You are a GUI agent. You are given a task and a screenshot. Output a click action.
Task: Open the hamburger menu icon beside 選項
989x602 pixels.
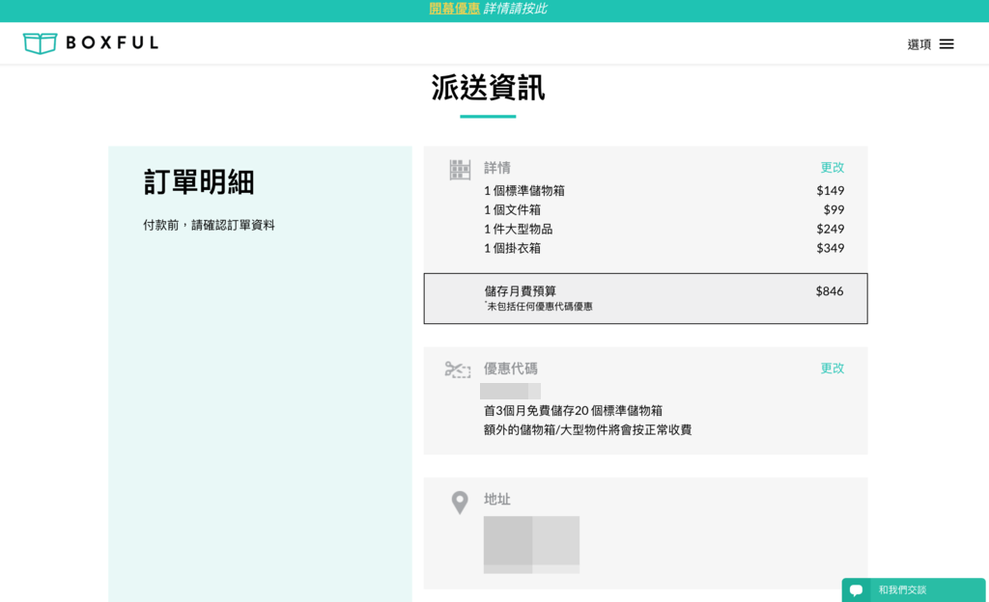[x=947, y=43]
